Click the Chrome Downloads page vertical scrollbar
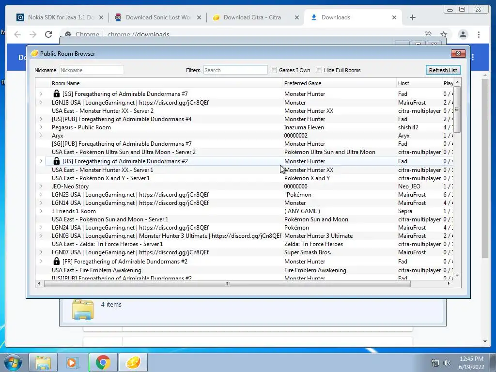496x372 pixels. [x=485, y=168]
